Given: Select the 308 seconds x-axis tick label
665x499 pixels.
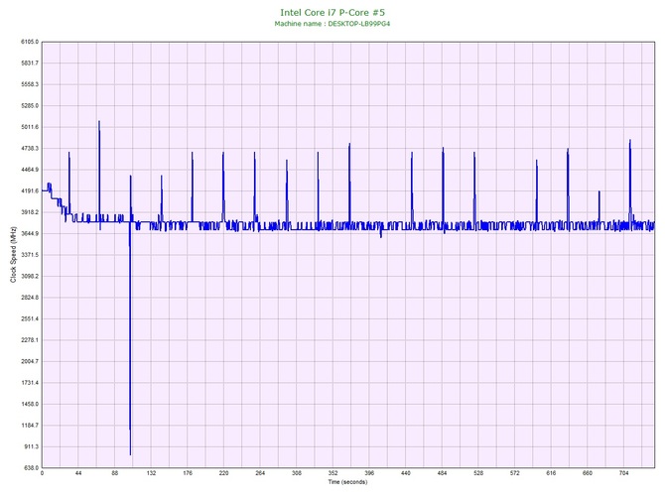Looking at the screenshot, I should click(x=297, y=473).
